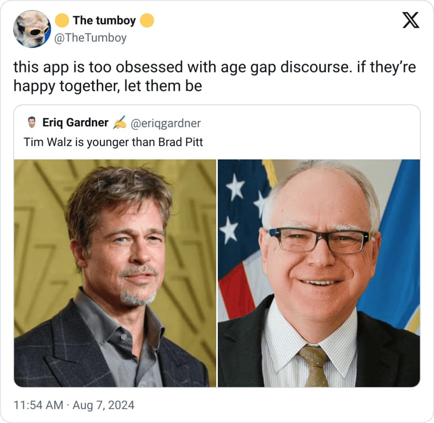
Task: Visit the @TheTumboy handle
Action: click(x=92, y=38)
